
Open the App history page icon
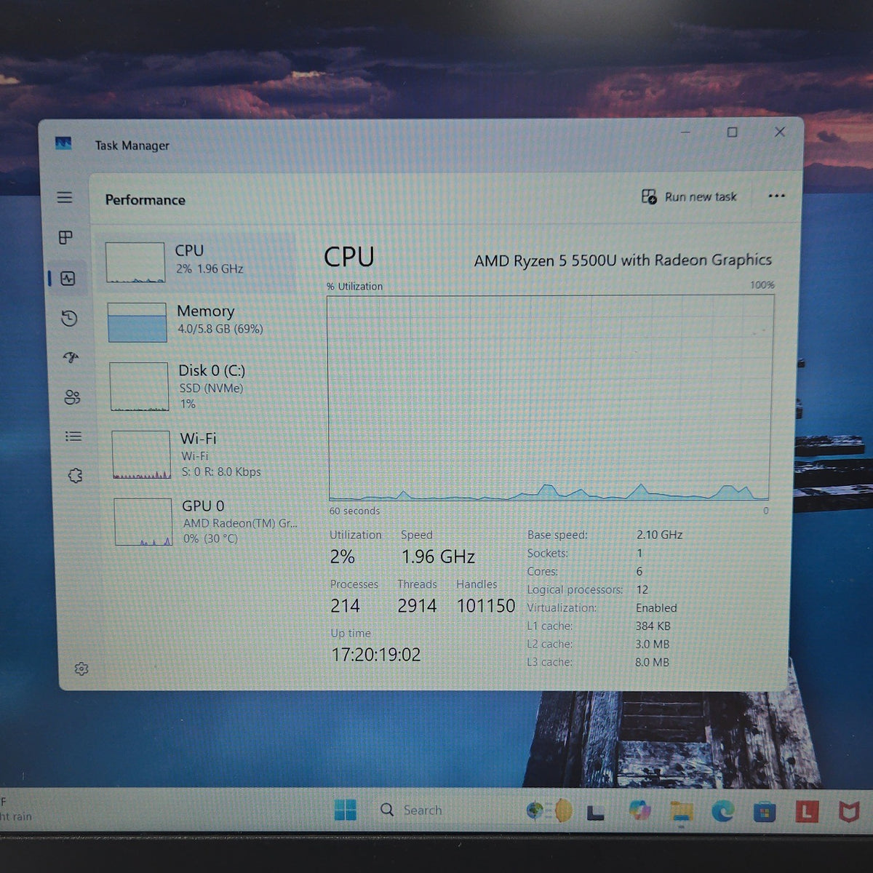coord(69,318)
